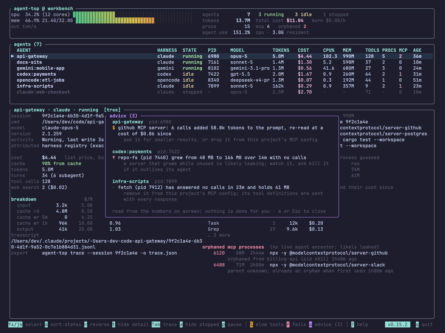Click $4.44 cost cell of api-gateway
This screenshot has height=333, width=445.
click(305, 56)
